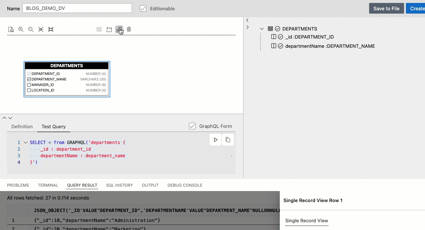Click the new document icon in diagram toolbar
The height and width of the screenshot is (230, 425).
coord(11,29)
